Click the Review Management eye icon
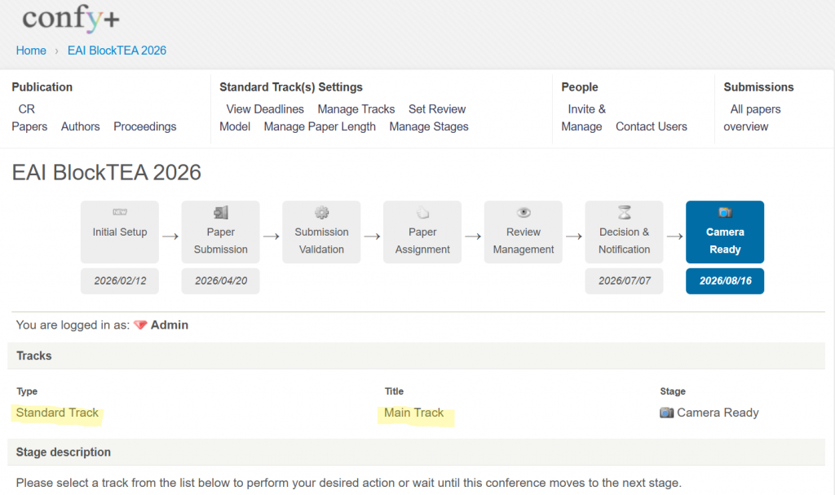The image size is (835, 495). (524, 213)
